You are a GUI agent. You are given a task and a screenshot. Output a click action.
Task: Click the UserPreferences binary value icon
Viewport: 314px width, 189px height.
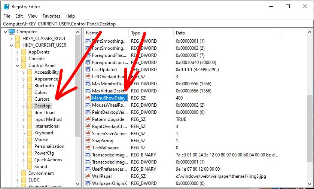click(x=88, y=169)
